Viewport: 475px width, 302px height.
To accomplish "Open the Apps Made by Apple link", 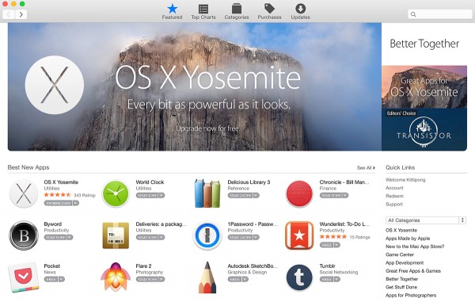I will 408,239.
